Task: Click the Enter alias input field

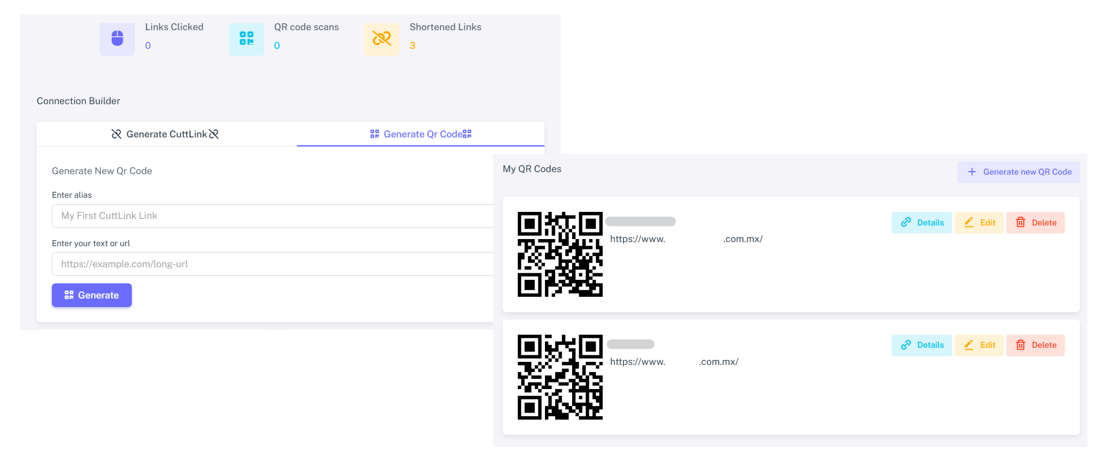Action: (x=273, y=216)
